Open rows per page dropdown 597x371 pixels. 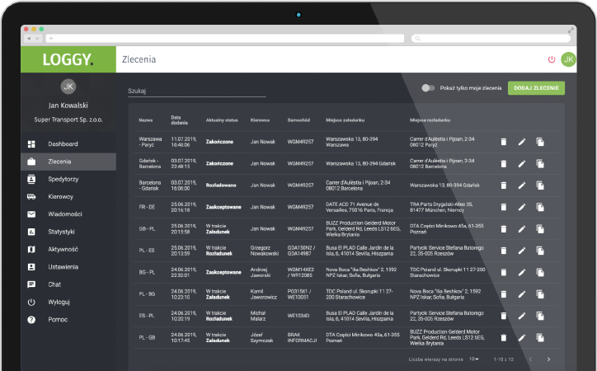[474, 359]
